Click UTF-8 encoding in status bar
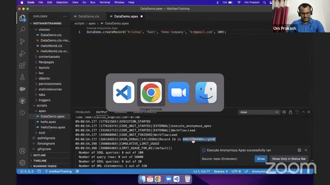 click(236, 171)
